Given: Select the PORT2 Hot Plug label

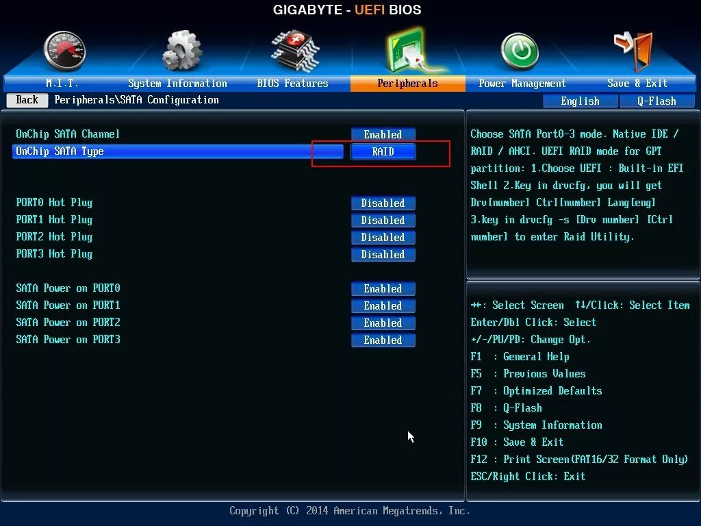Looking at the screenshot, I should [54, 236].
